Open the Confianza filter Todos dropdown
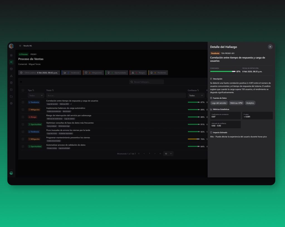The image size is (285, 227). [x=196, y=95]
